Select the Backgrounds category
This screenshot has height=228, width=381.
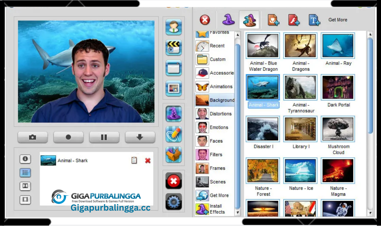215,100
